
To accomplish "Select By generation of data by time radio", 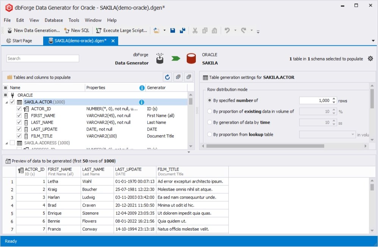I will [209, 122].
